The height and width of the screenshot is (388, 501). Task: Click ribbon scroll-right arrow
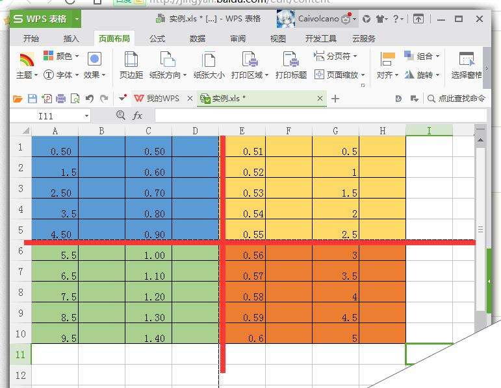pyautogui.click(x=487, y=68)
